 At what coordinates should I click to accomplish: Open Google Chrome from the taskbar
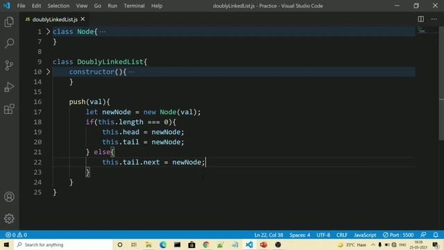pos(206,244)
